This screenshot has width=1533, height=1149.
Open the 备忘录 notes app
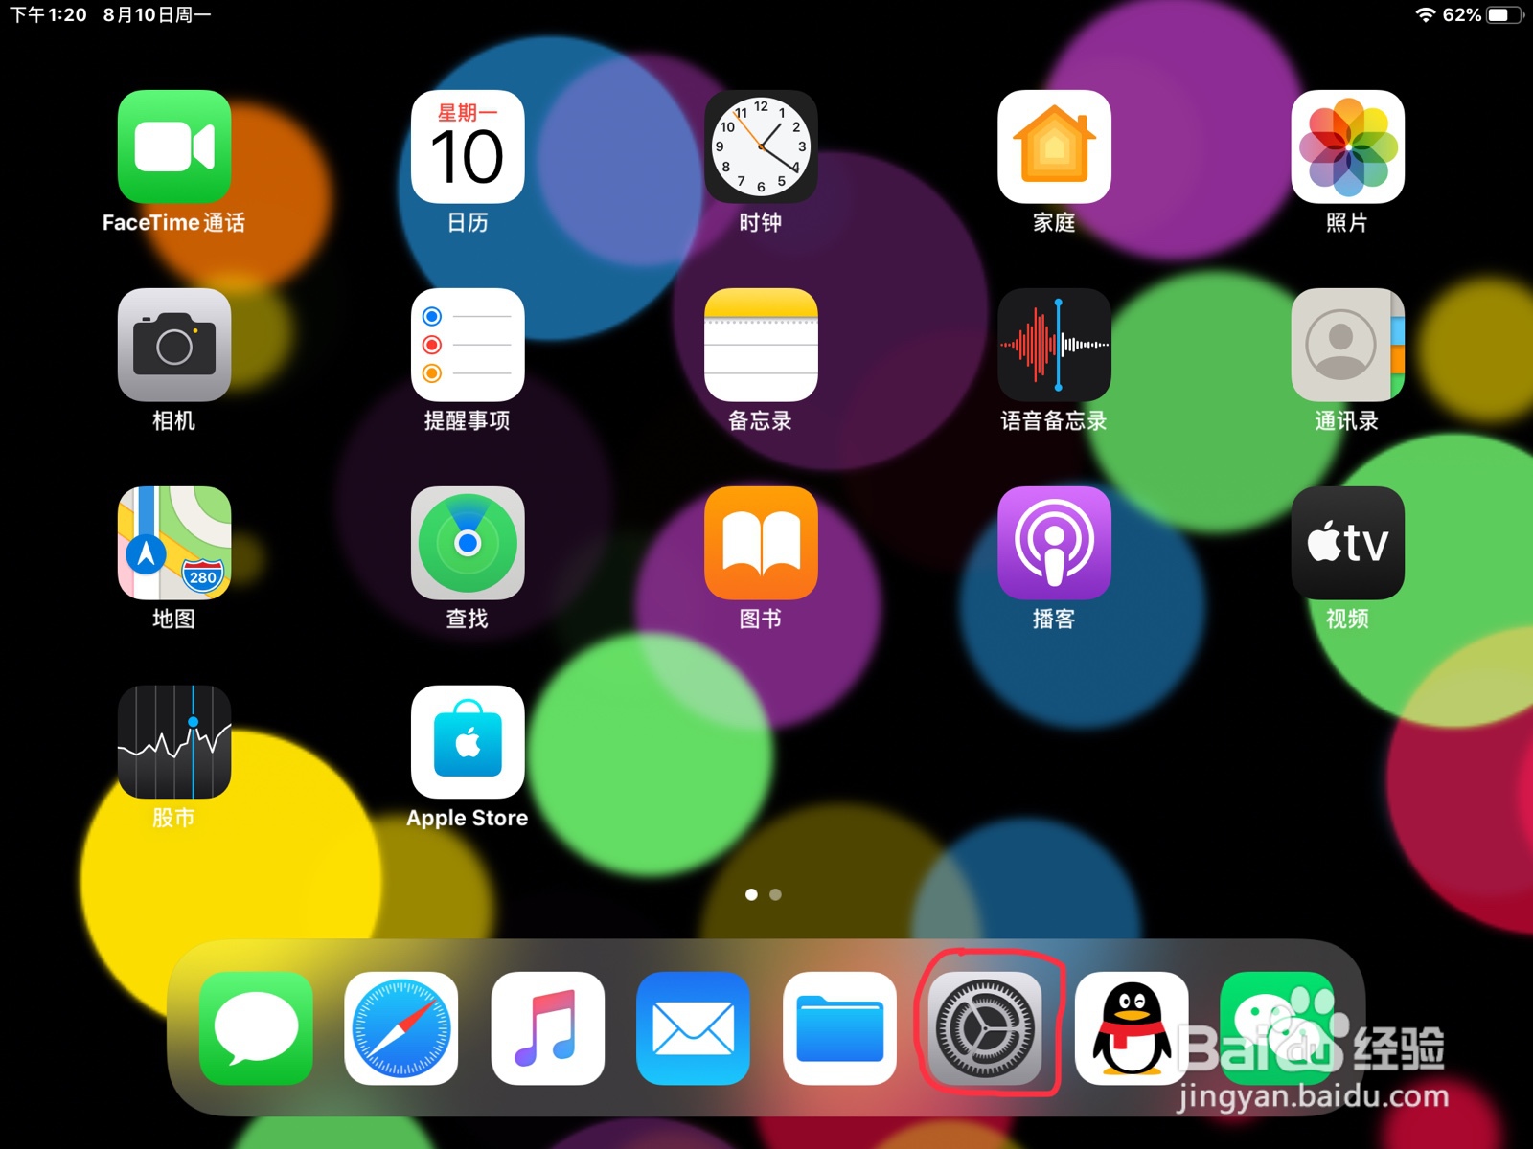(x=761, y=345)
